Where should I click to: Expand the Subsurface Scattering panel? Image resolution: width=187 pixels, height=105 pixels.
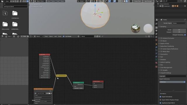pyautogui.click(x=167, y=46)
